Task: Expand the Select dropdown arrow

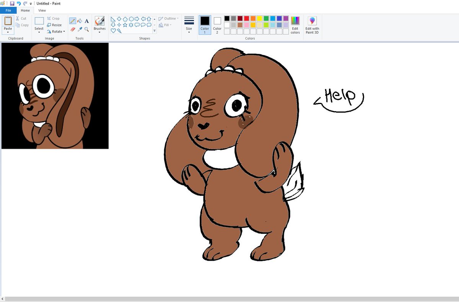Action: [39, 32]
